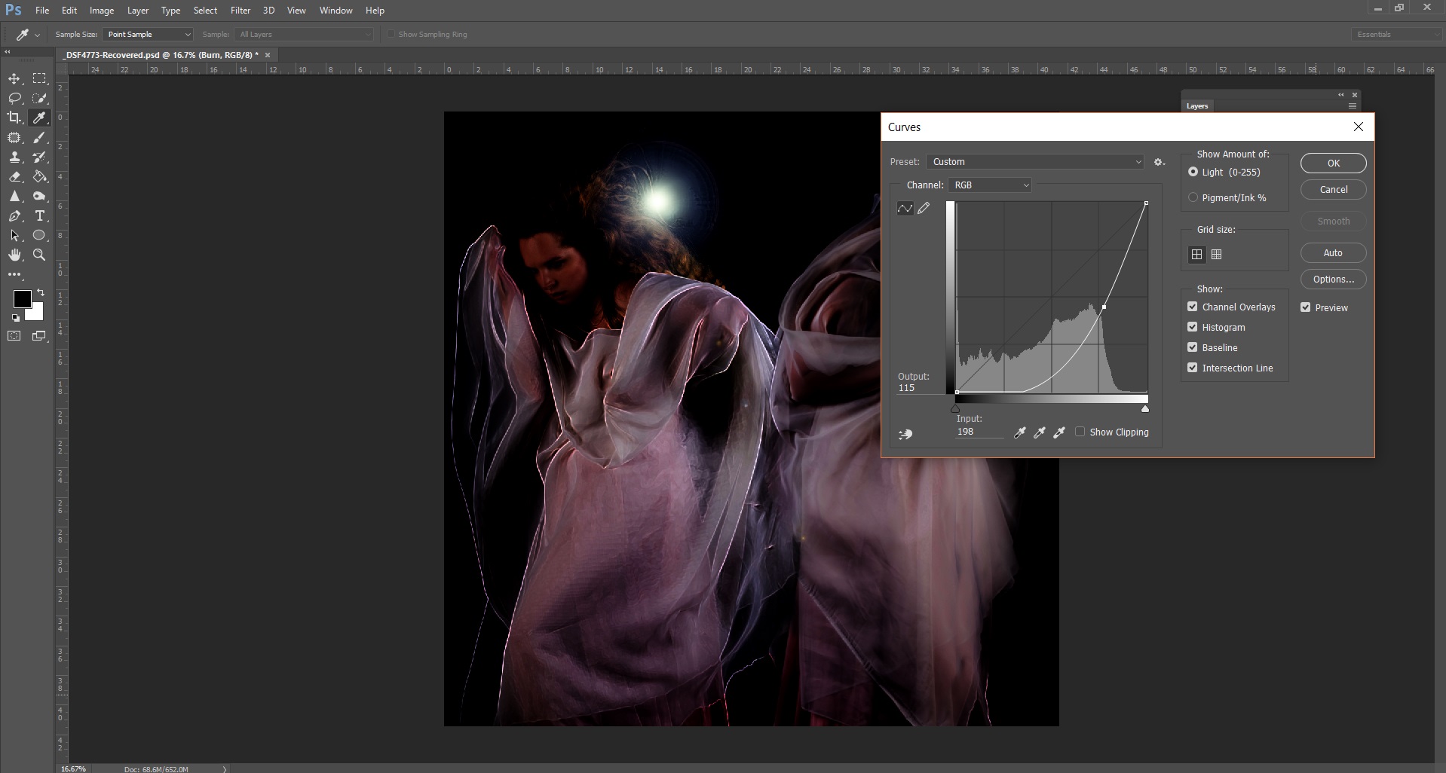Click the black point eyedropper in Curves
Screen dimensions: 1446x773
click(x=1020, y=432)
